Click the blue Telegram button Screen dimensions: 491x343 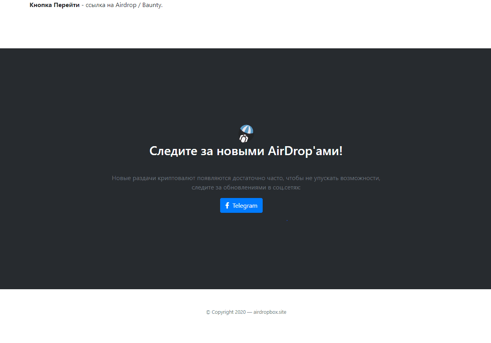[241, 205]
